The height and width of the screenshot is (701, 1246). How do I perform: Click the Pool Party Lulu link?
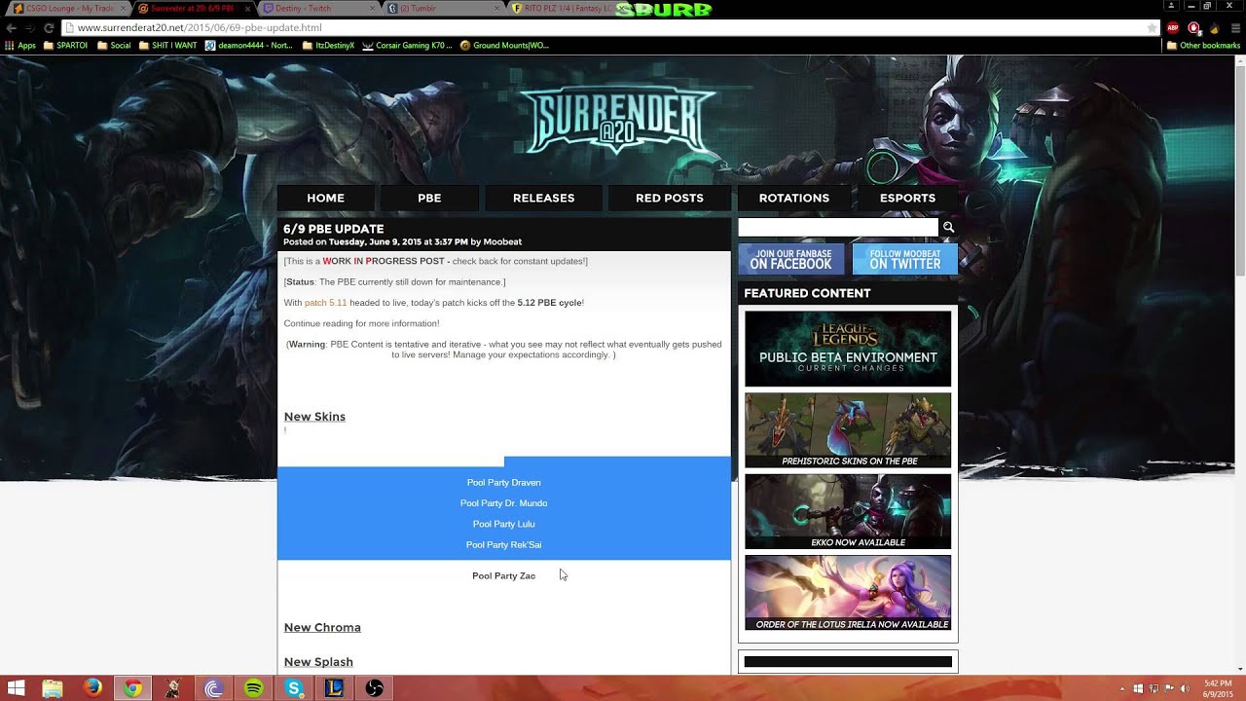(503, 524)
